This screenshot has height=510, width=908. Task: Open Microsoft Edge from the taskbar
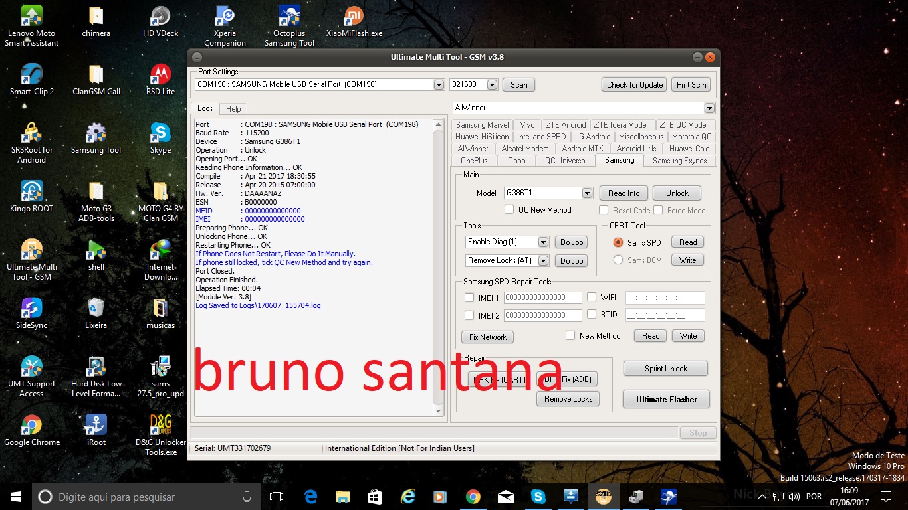pos(310,497)
